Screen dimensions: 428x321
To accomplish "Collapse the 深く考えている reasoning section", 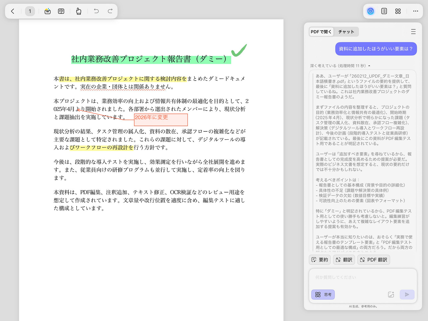I will (369, 66).
